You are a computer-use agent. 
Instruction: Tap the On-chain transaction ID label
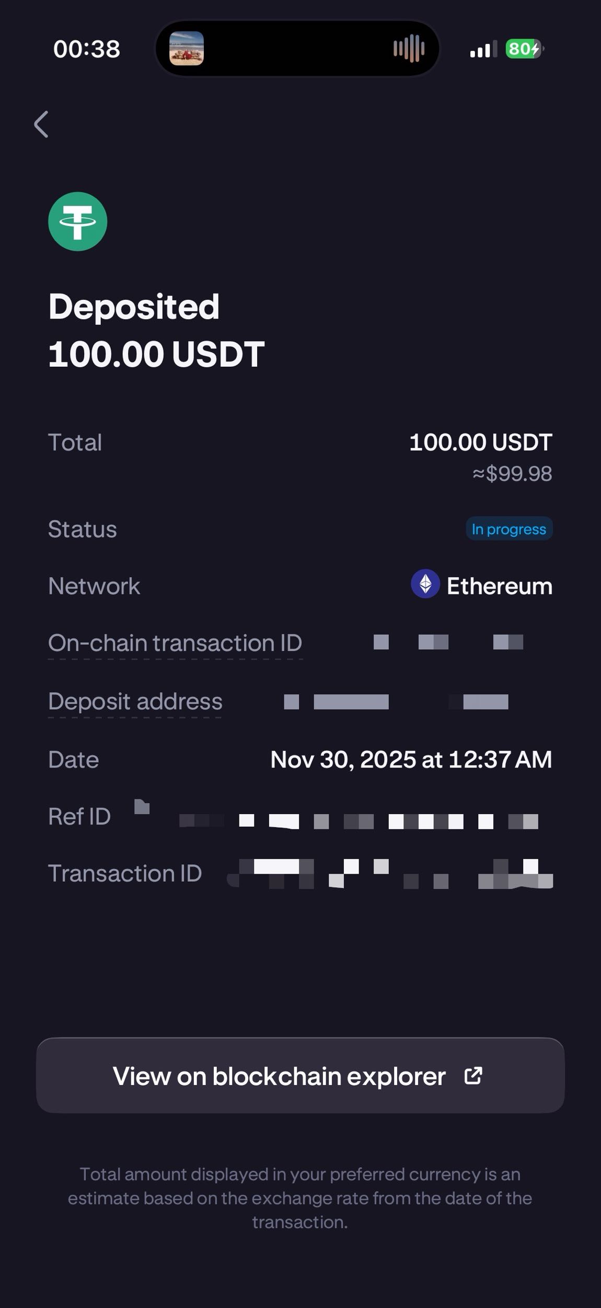[175, 643]
